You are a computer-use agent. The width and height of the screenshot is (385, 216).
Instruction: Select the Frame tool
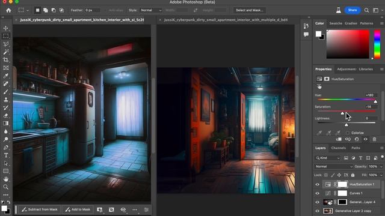point(6,68)
